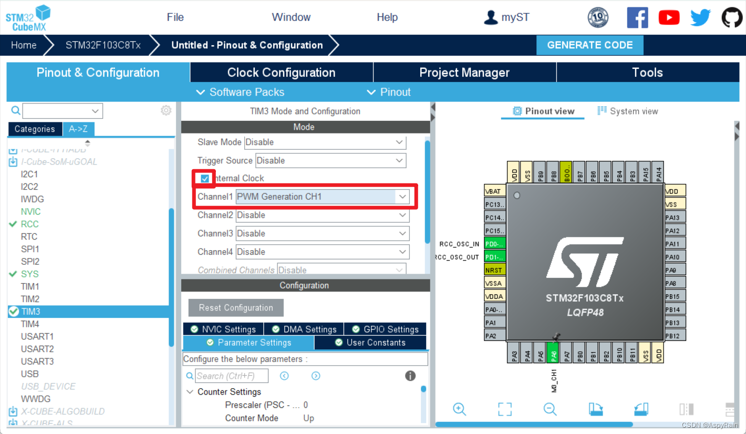Click the NRST pin on chip
Image resolution: width=746 pixels, height=434 pixels.
(495, 270)
